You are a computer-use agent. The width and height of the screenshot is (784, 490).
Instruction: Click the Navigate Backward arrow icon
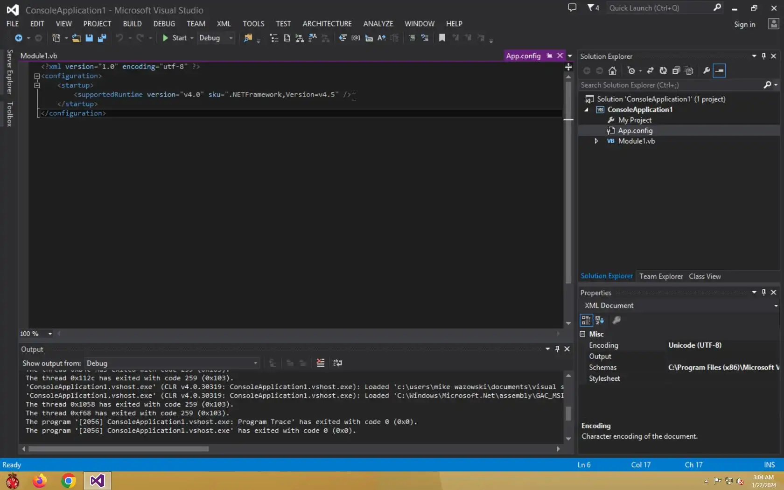pyautogui.click(x=18, y=38)
